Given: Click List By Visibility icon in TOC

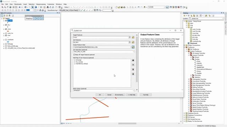Looking at the screenshot, I should point(7,16).
